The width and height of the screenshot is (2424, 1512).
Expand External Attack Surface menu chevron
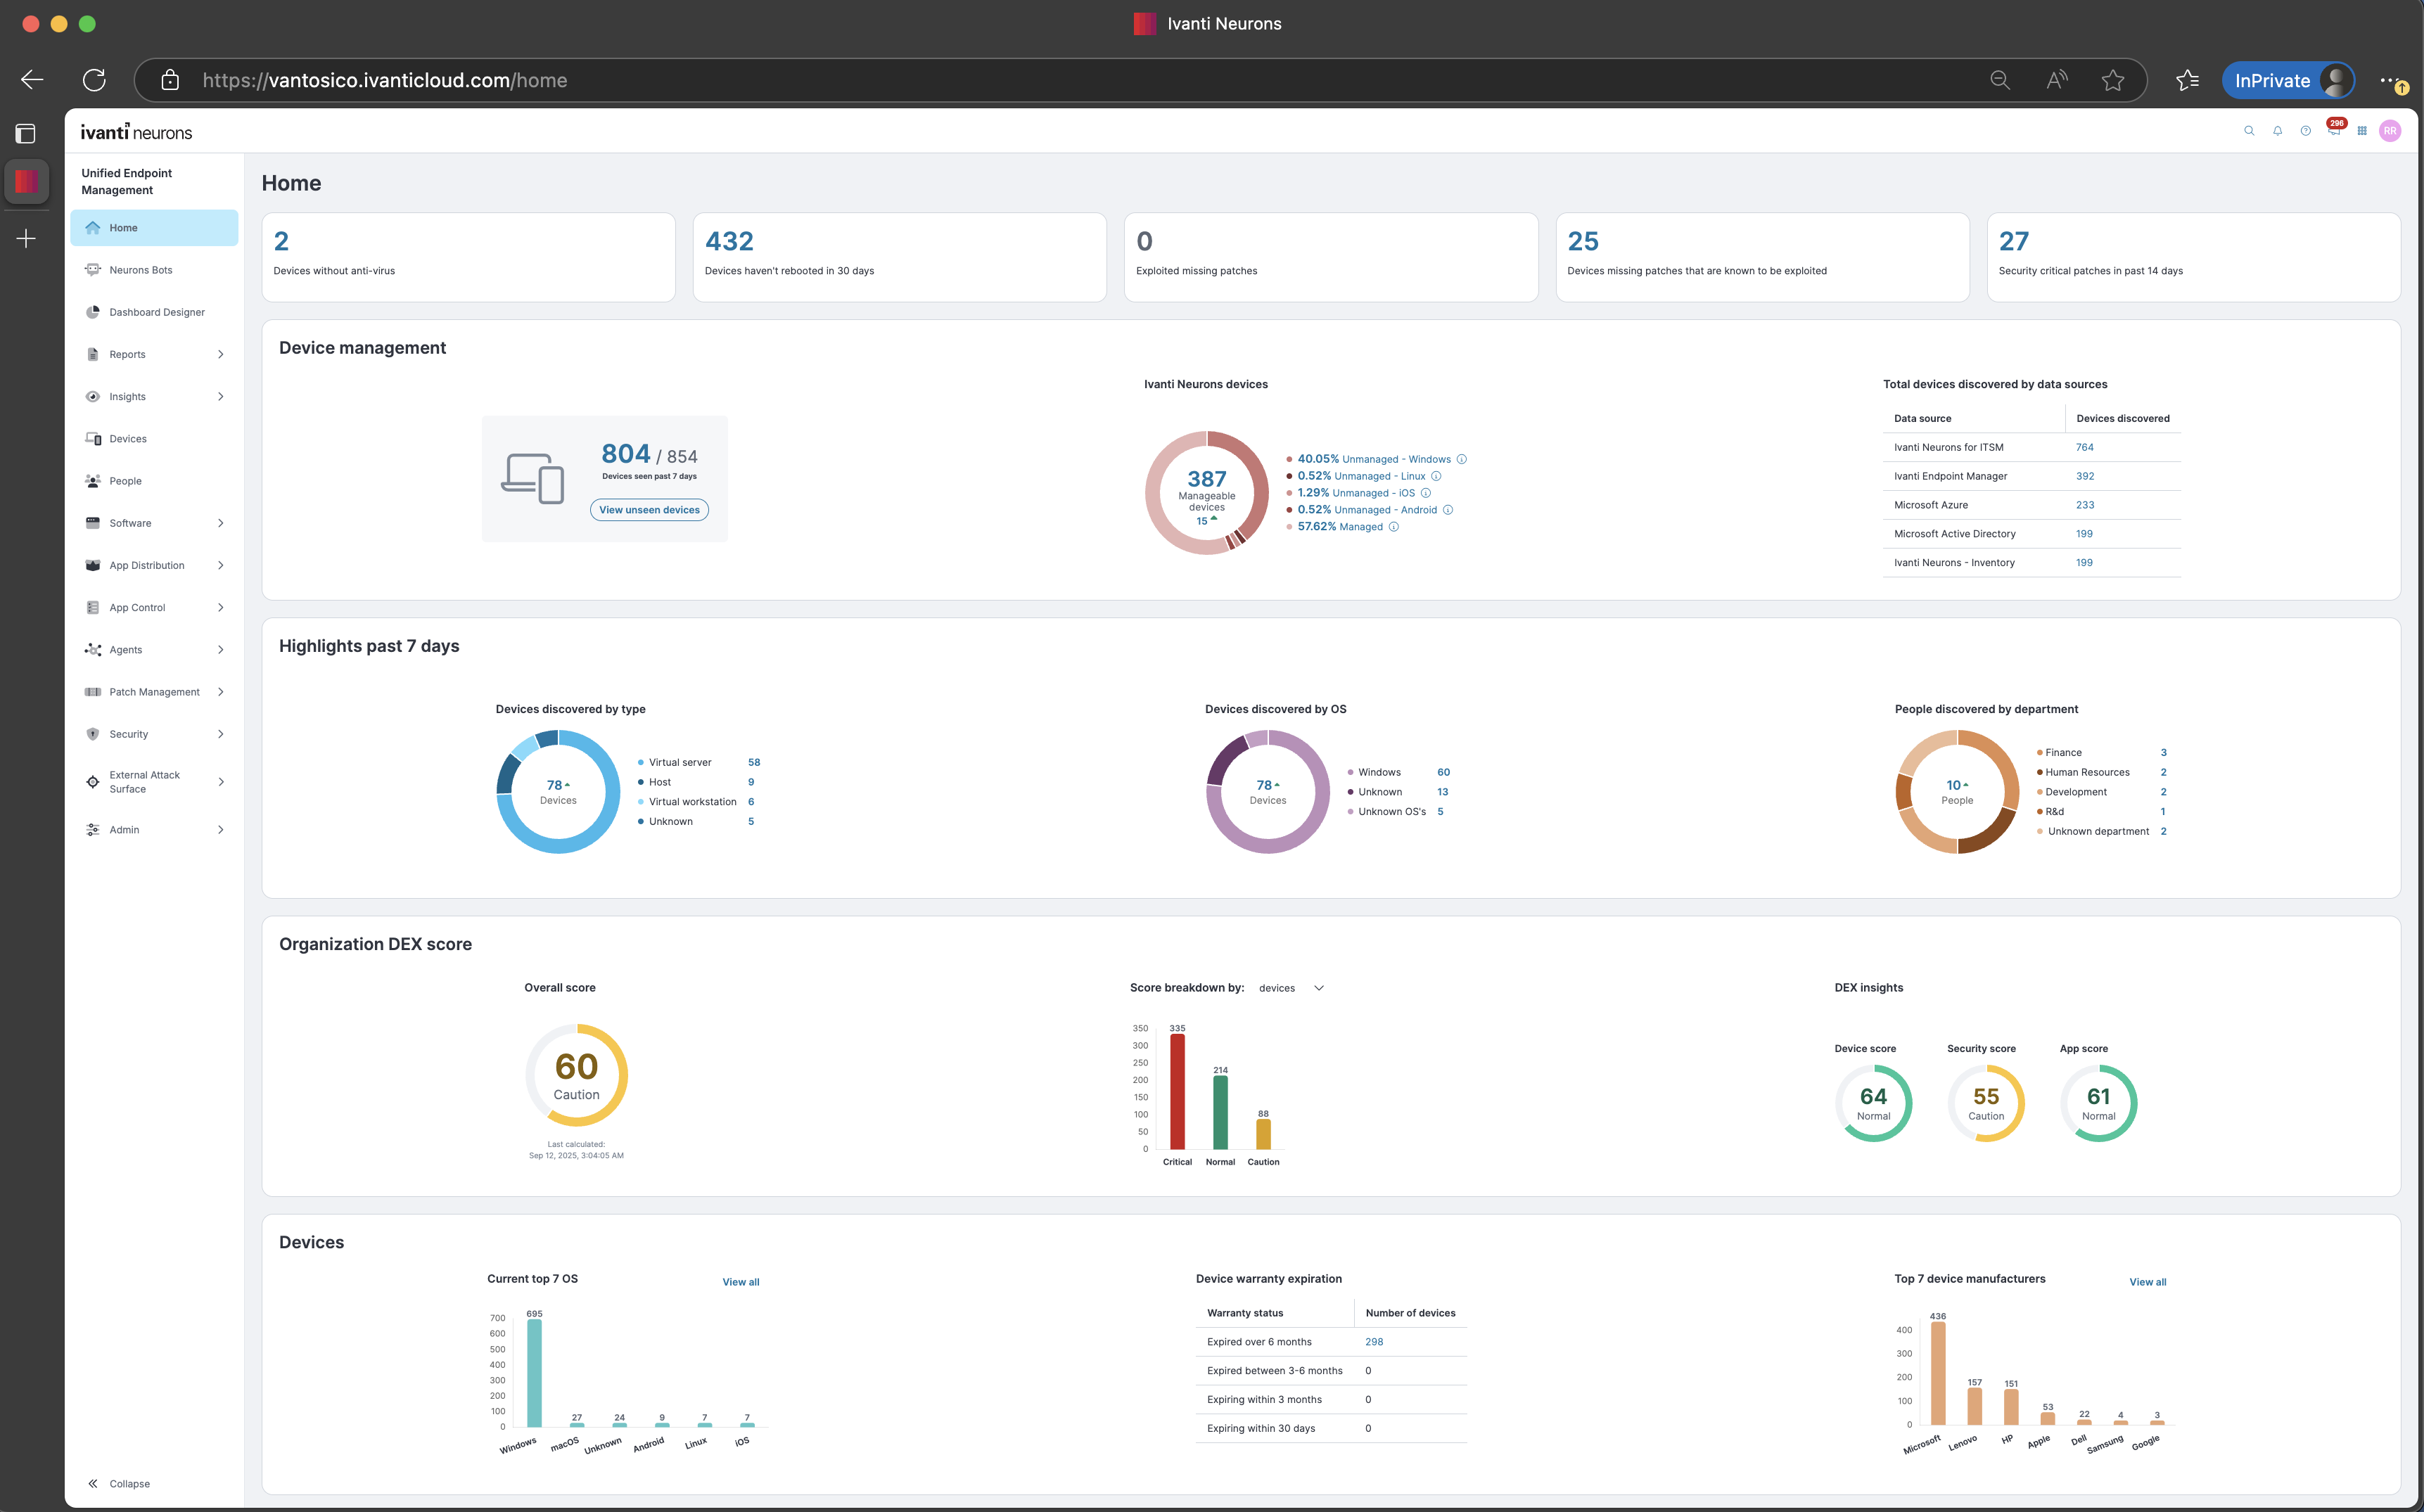[220, 782]
